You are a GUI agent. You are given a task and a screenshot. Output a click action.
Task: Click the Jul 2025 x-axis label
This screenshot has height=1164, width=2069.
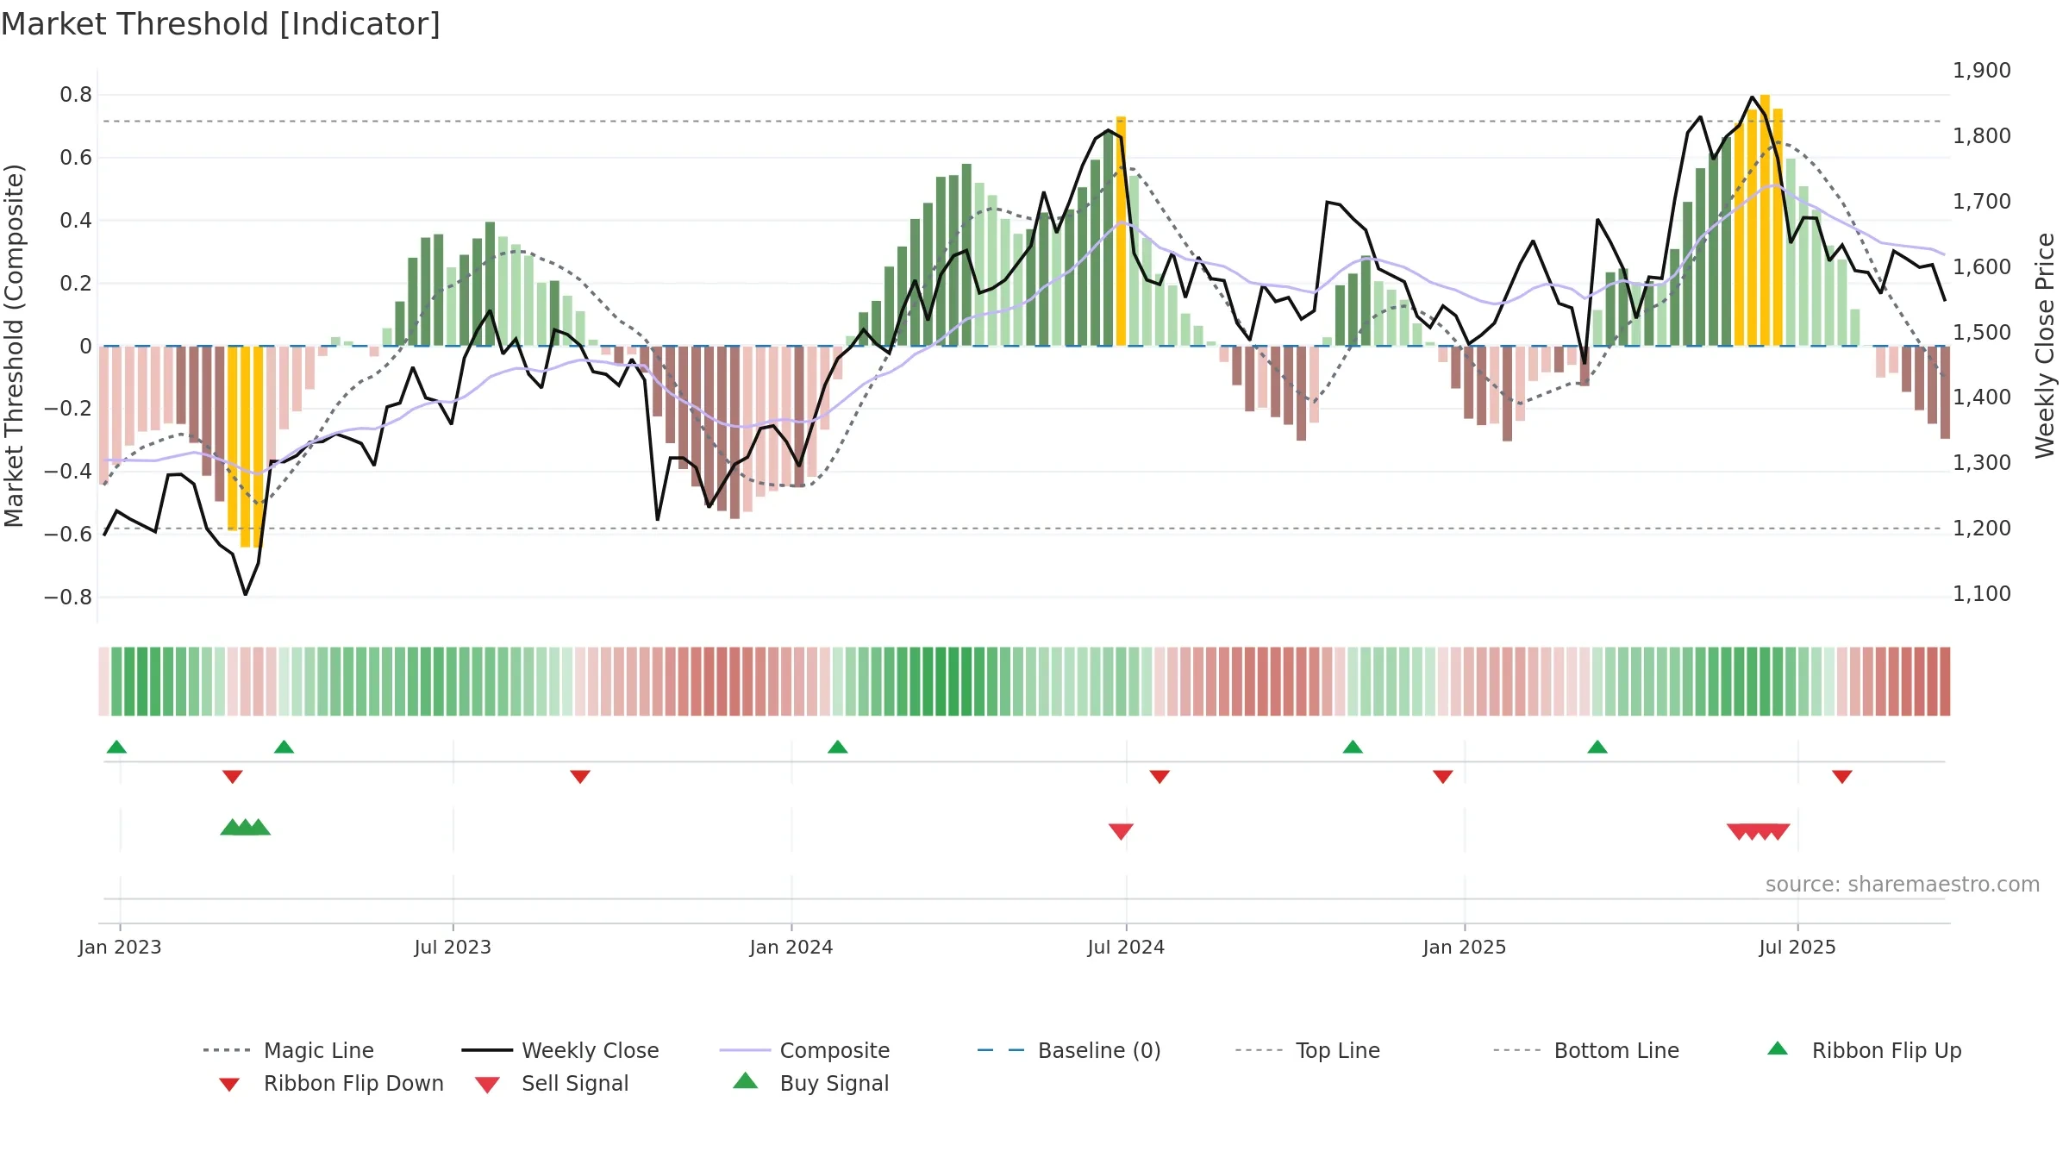(x=1797, y=947)
